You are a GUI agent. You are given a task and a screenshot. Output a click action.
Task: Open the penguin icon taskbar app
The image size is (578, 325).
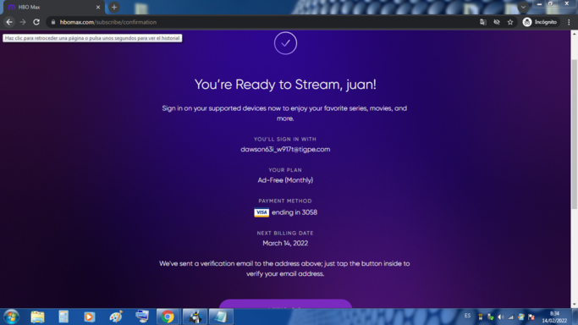tap(195, 317)
